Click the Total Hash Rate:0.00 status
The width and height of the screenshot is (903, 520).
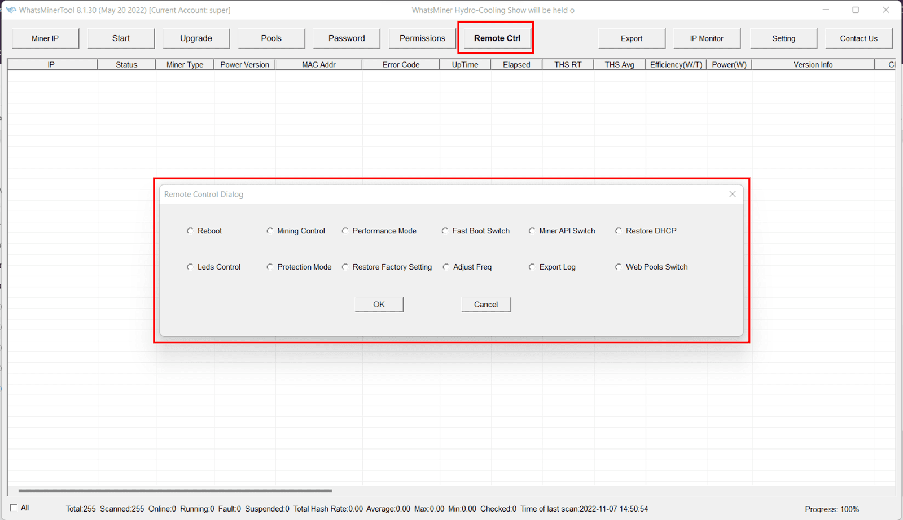pyautogui.click(x=328, y=509)
